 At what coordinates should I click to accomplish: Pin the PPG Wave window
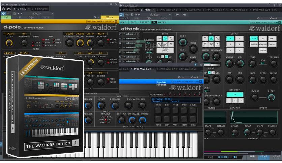(196, 64)
